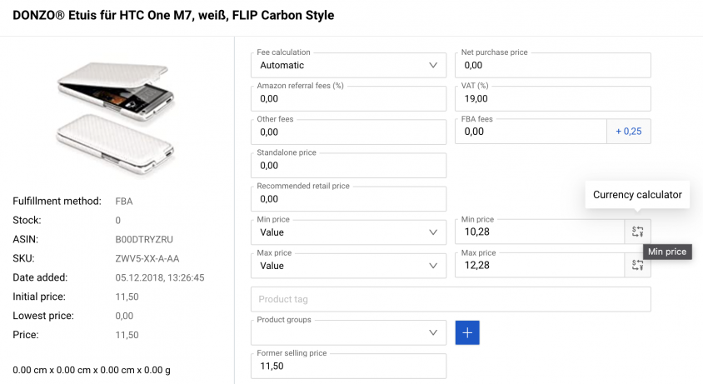
Task: Expand the Product groups dropdown
Action: [348, 333]
